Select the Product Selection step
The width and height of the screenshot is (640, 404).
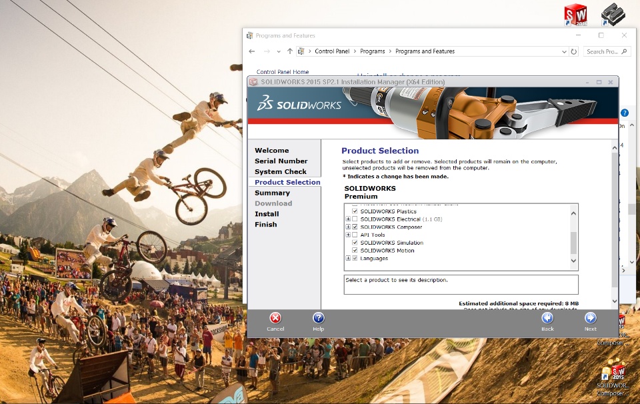[287, 183]
